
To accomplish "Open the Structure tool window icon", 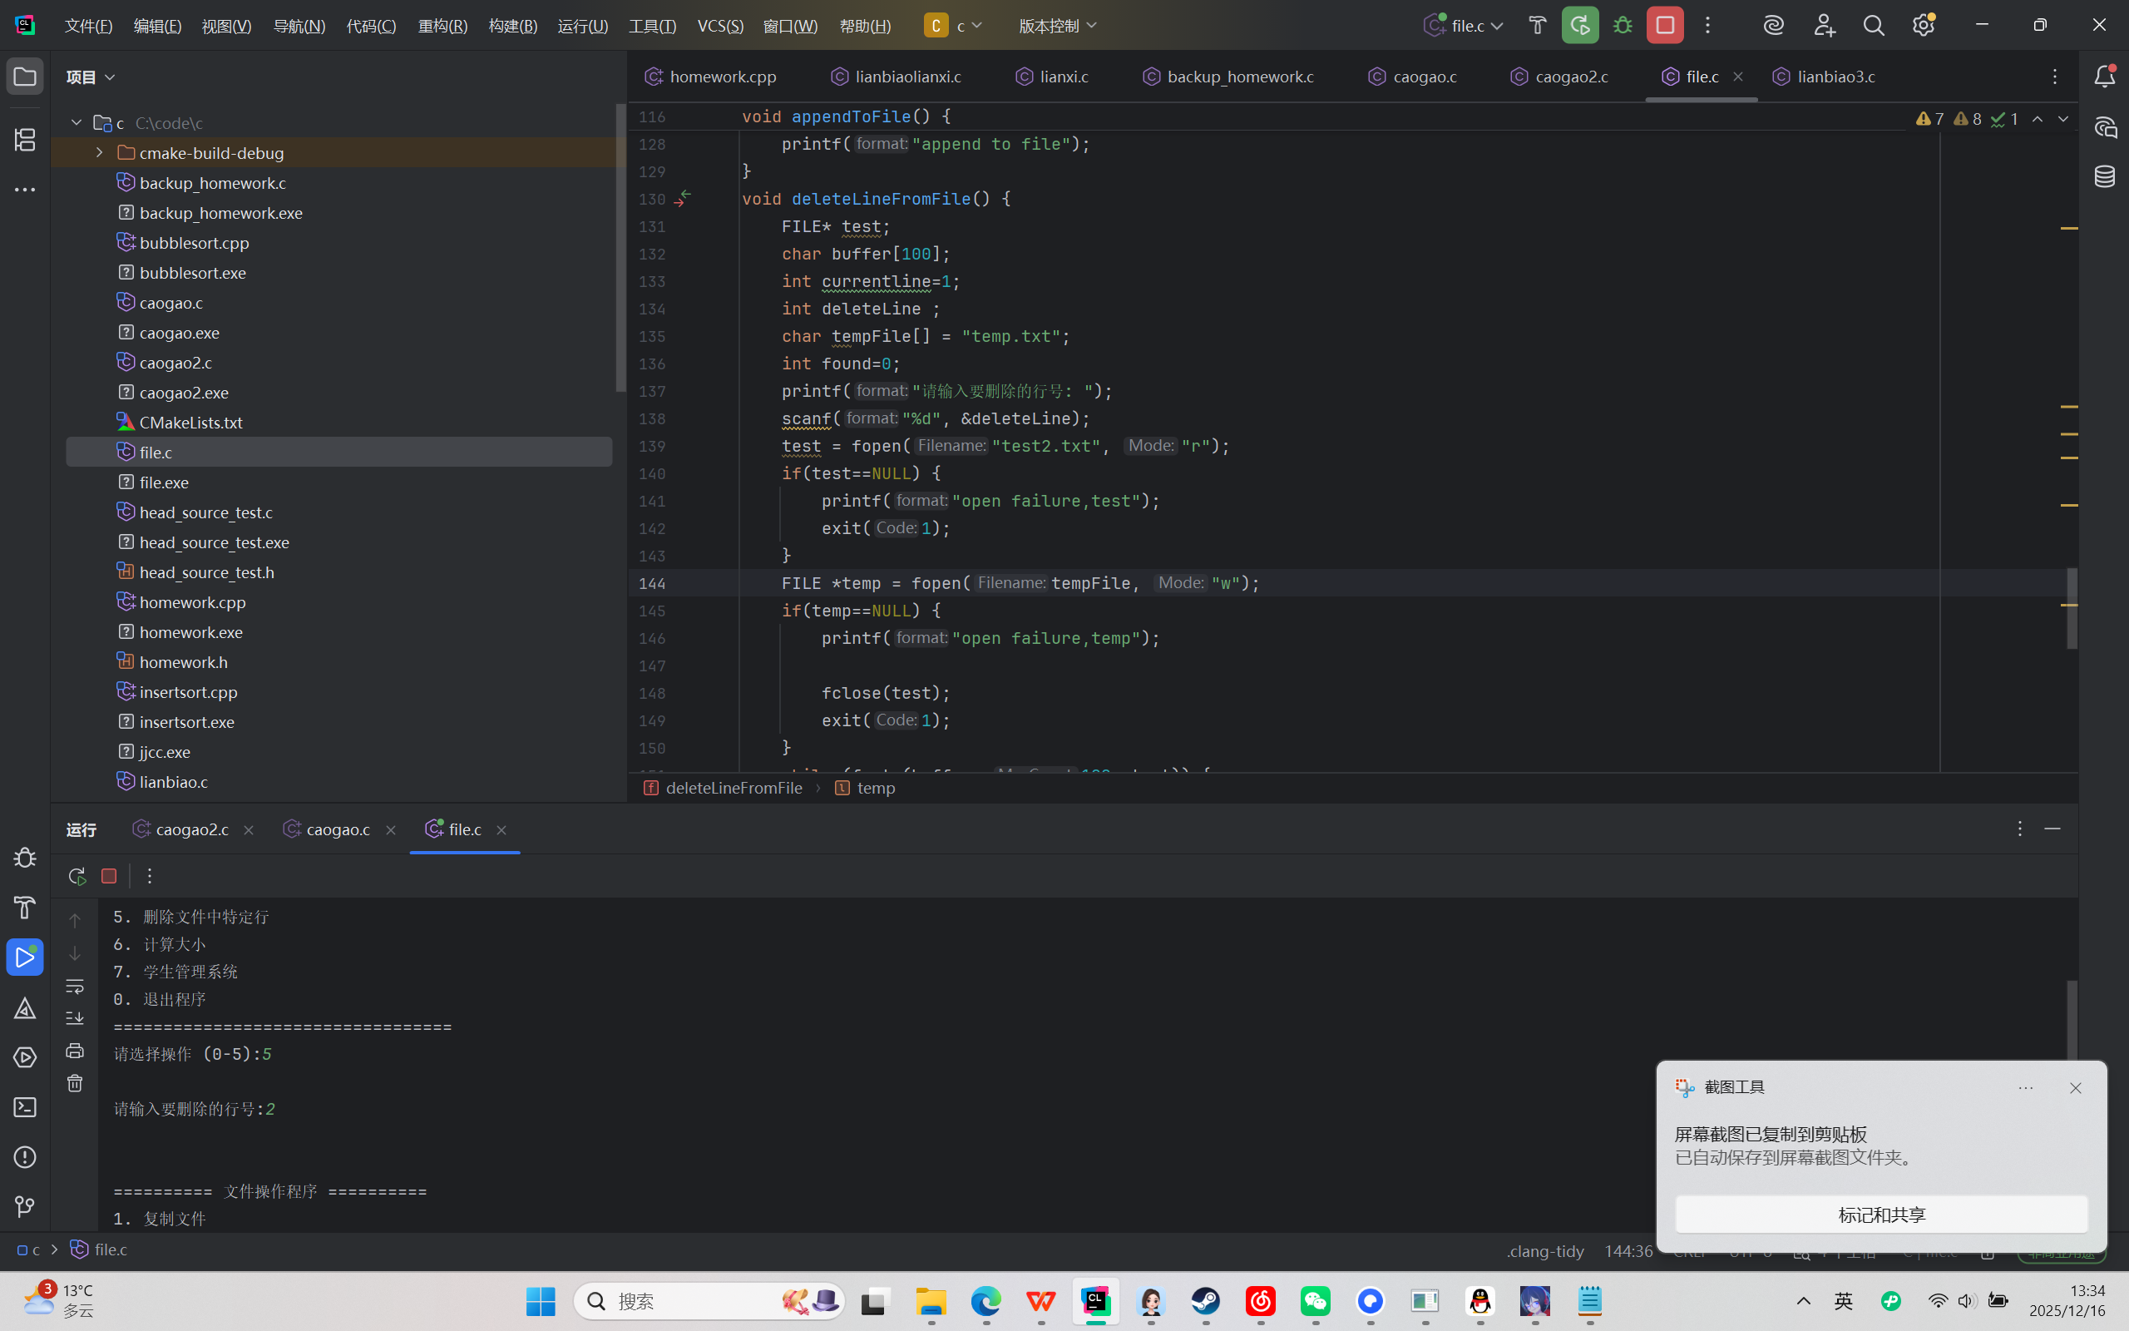I will (25, 139).
